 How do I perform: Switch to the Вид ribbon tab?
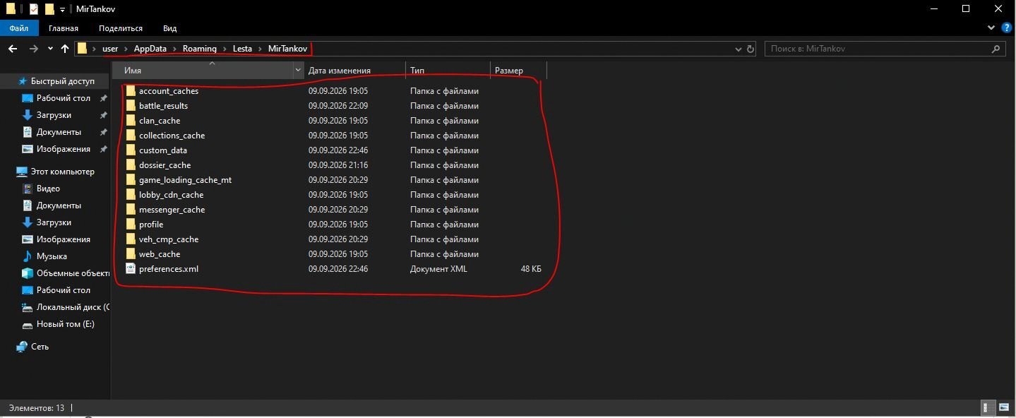tap(169, 28)
